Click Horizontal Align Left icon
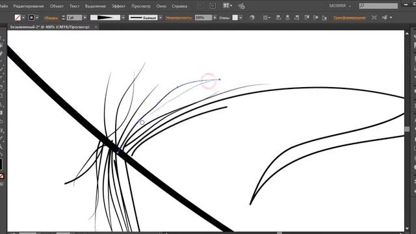 279,18
